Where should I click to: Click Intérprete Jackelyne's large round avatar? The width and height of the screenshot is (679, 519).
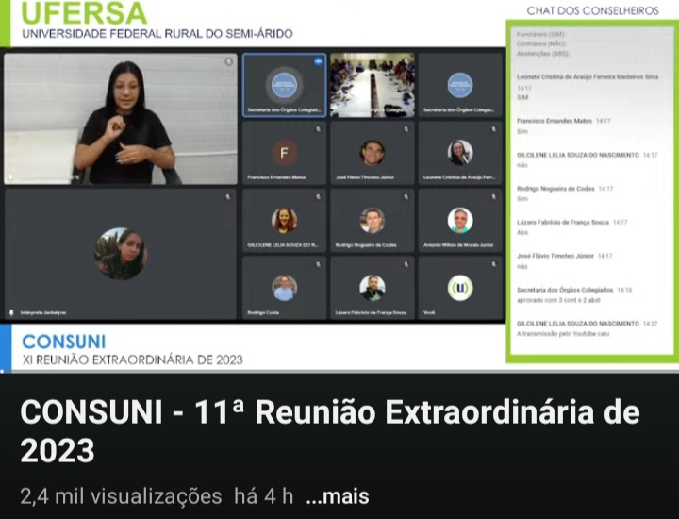(121, 254)
